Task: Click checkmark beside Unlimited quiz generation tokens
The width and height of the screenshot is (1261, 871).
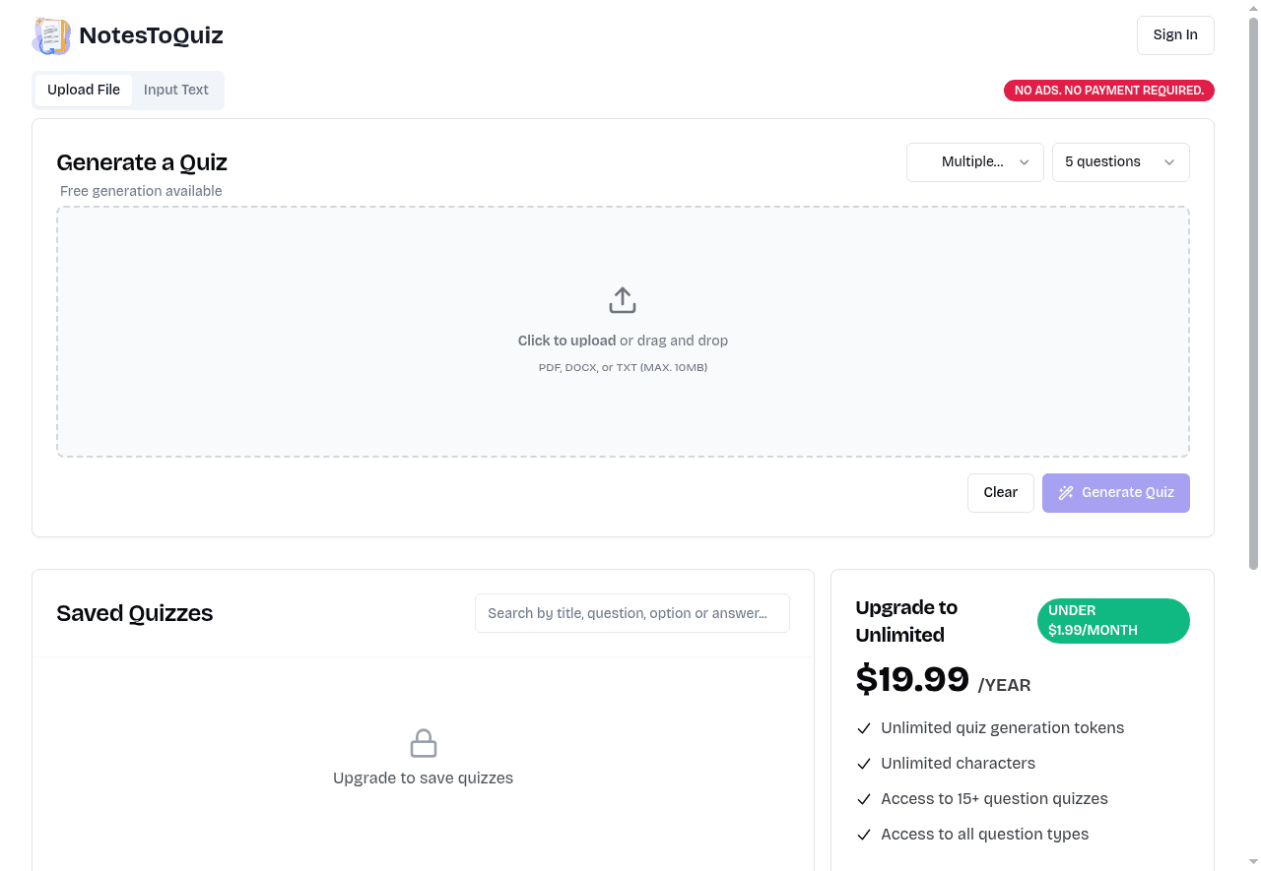Action: pos(864,728)
